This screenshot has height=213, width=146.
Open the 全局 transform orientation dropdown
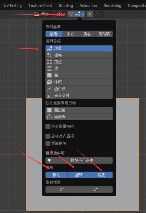click(x=43, y=14)
